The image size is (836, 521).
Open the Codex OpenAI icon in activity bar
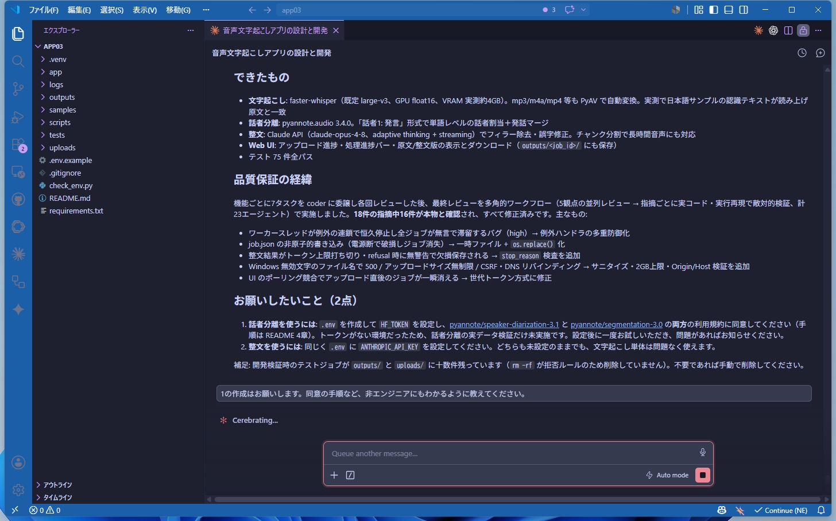coord(18,227)
